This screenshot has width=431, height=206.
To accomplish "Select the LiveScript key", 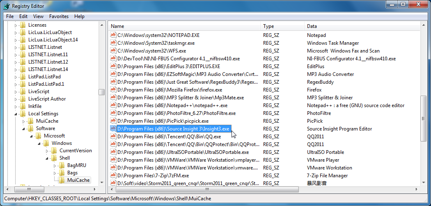I will pyautogui.click(x=39, y=92).
